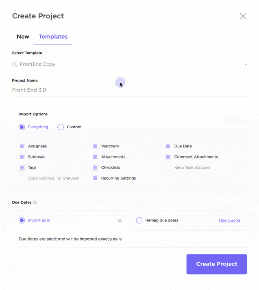Toggle the Recurring Settings checkbox

point(95,178)
